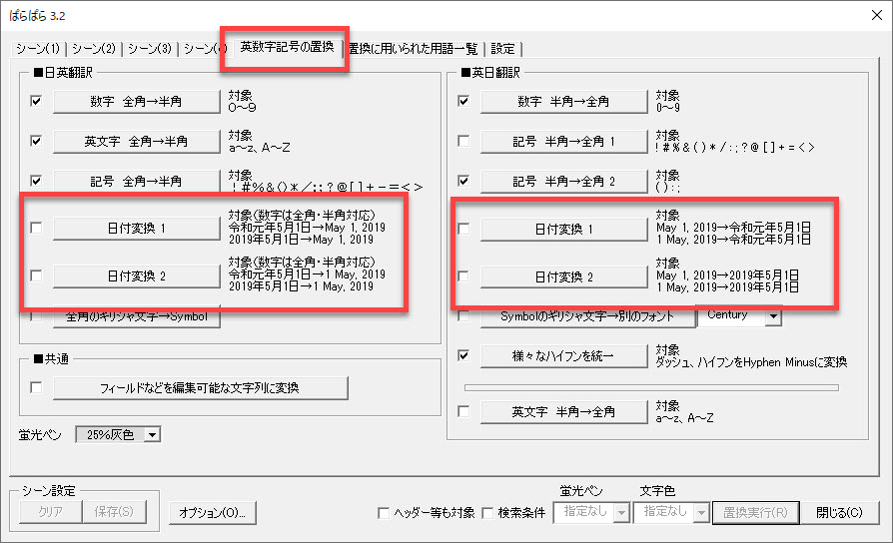Image resolution: width=893 pixels, height=543 pixels.
Task: Click the 英文字 全角→半角 button
Action: point(135,141)
